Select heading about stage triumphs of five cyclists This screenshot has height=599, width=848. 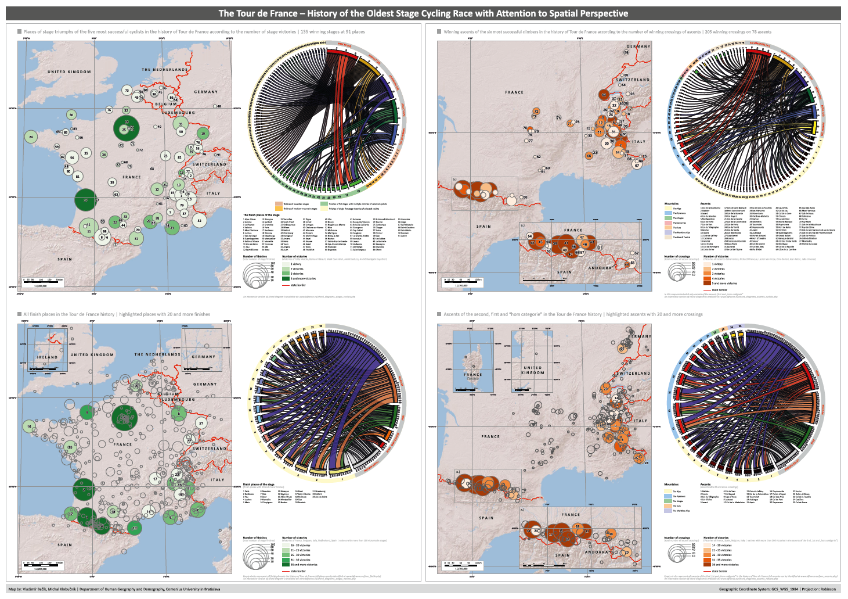[194, 32]
